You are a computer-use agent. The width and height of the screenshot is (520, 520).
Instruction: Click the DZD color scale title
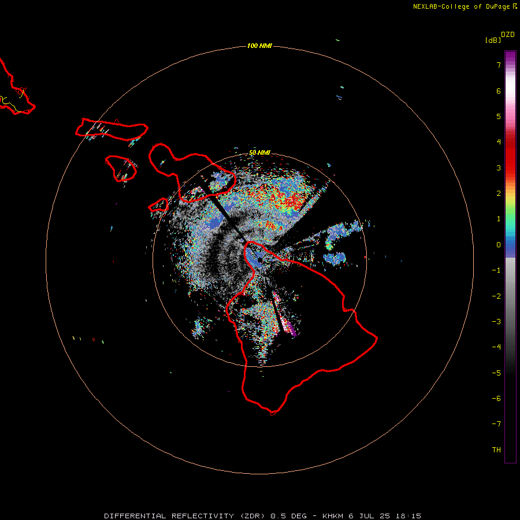click(x=508, y=35)
